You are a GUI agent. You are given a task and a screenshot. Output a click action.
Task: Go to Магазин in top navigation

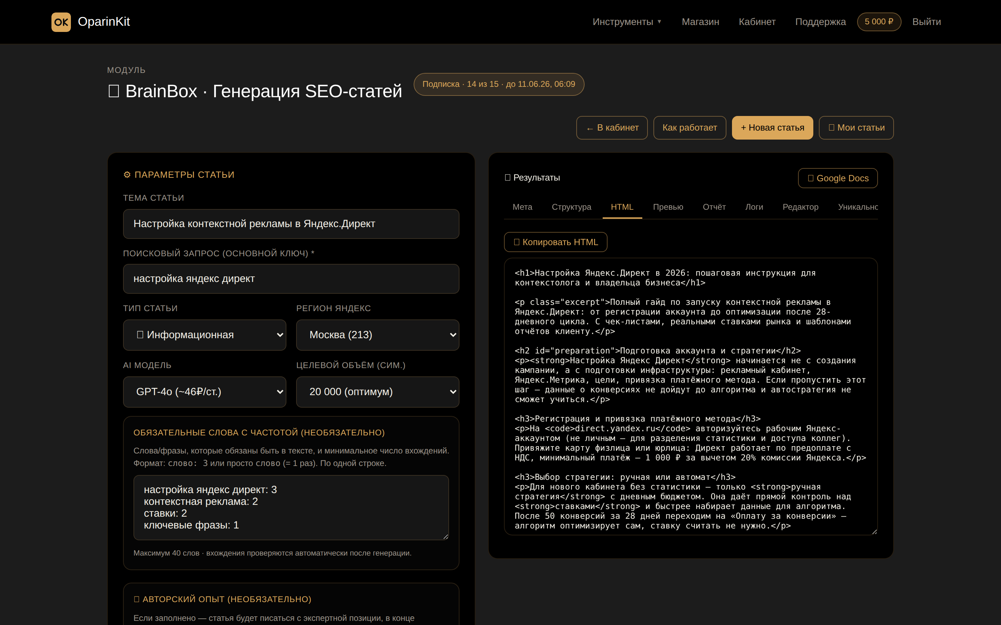point(700,22)
